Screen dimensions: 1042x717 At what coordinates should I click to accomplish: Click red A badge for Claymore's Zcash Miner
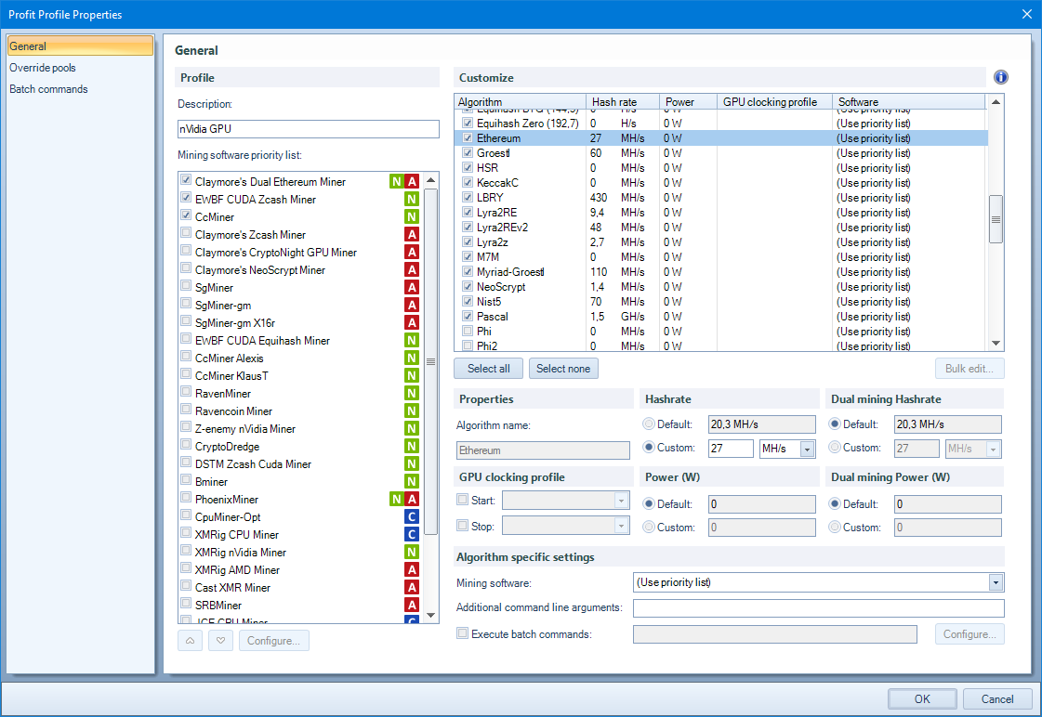tap(412, 234)
